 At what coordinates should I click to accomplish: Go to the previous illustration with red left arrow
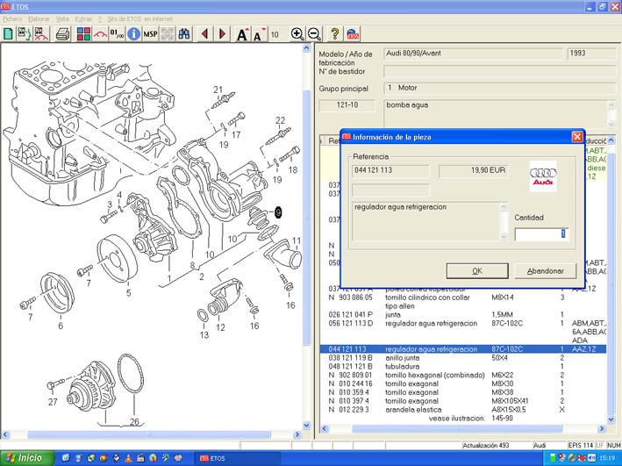205,33
